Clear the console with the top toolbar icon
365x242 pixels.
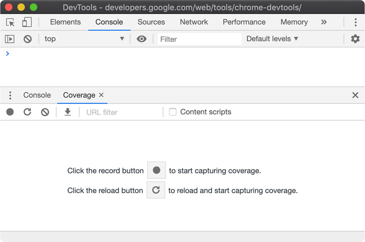(28, 39)
